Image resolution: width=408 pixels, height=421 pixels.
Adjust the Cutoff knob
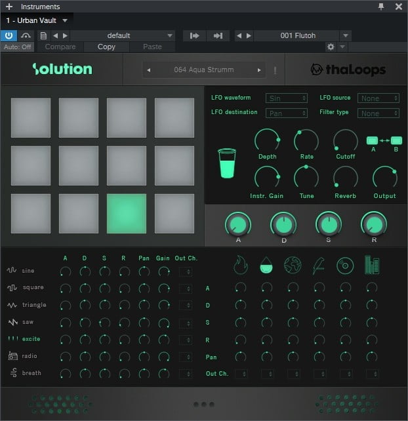pos(346,140)
